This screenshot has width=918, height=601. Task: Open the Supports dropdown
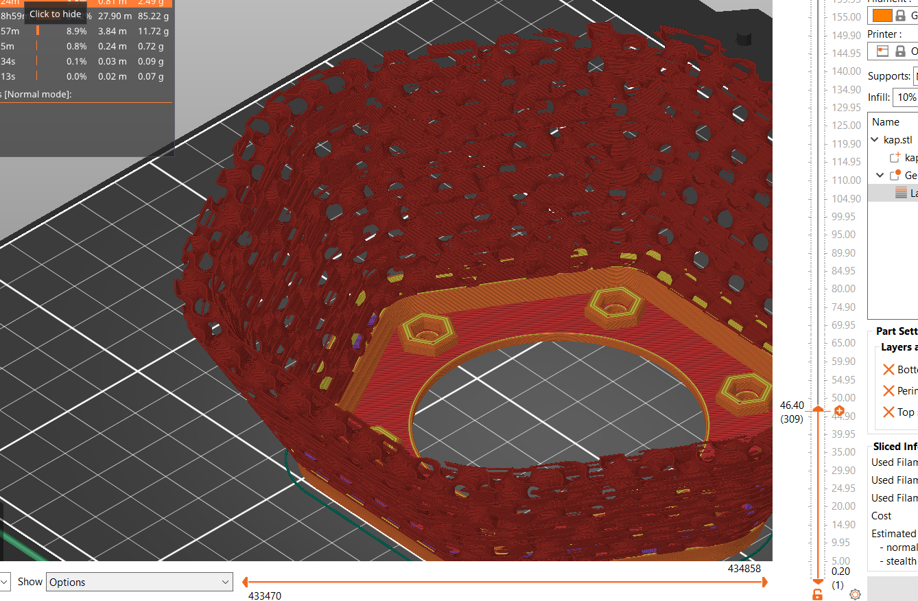(x=913, y=75)
